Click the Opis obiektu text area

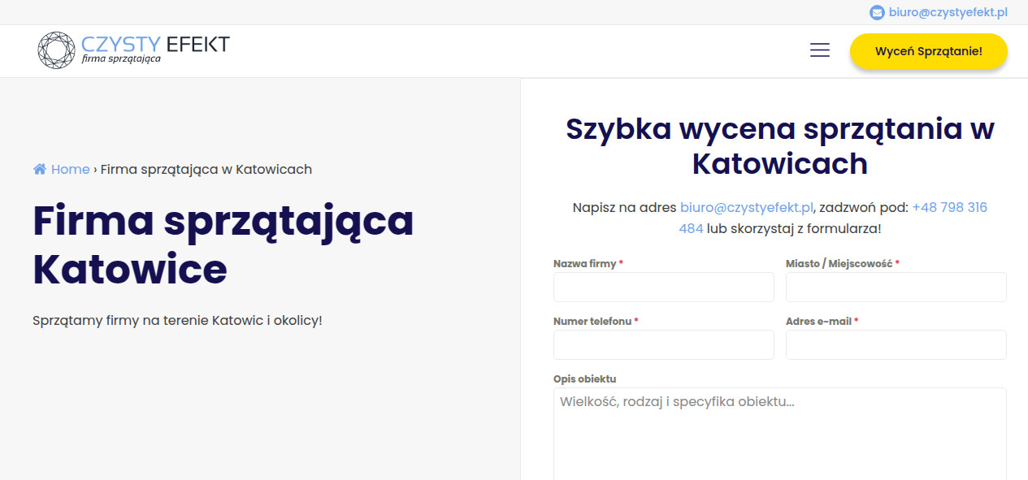tap(779, 435)
